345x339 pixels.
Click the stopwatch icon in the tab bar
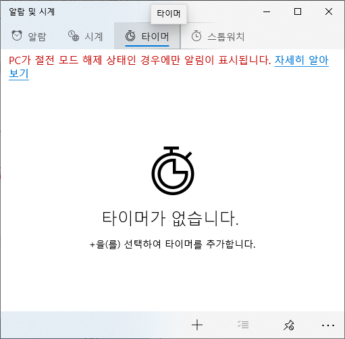(196, 36)
